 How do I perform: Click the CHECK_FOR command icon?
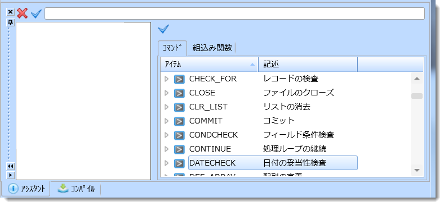click(179, 79)
